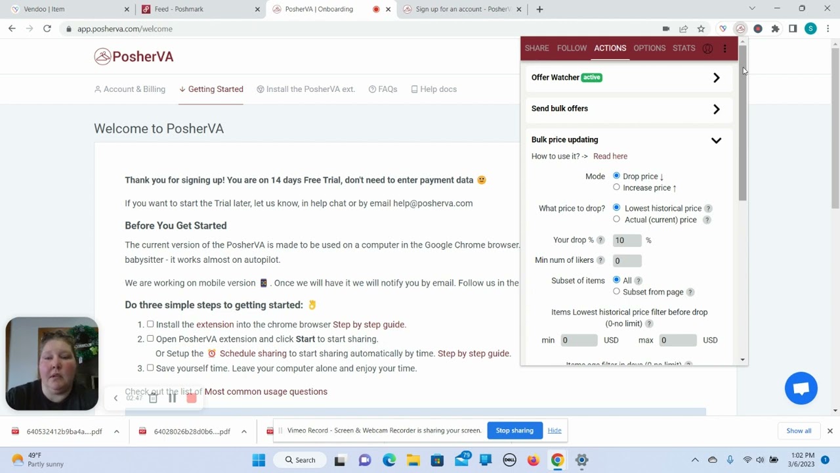Select the Drop price mode
840x473 pixels.
616,176
